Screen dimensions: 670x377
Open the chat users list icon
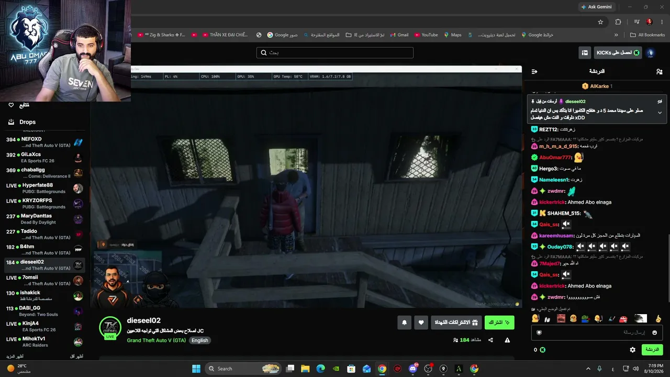(659, 71)
